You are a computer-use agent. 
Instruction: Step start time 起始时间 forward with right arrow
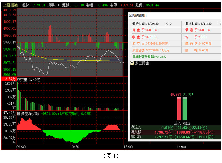pyautogui.click(x=171, y=24)
